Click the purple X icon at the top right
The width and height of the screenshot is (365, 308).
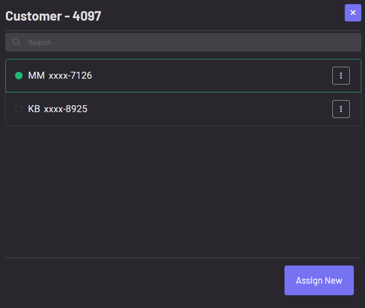coord(353,13)
